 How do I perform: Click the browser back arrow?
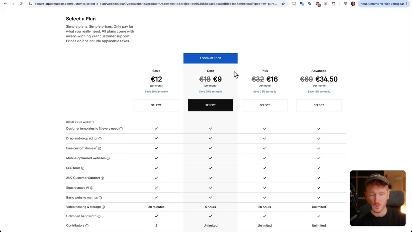click(5, 4)
